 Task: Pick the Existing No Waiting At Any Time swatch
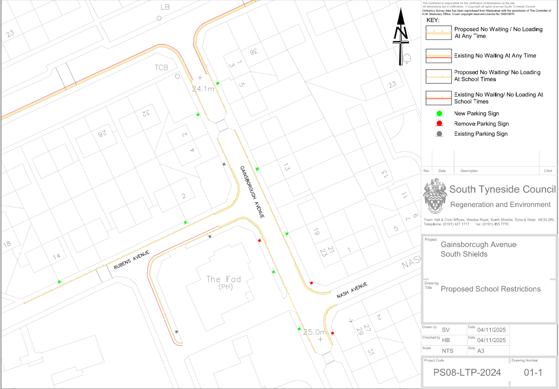pos(438,56)
